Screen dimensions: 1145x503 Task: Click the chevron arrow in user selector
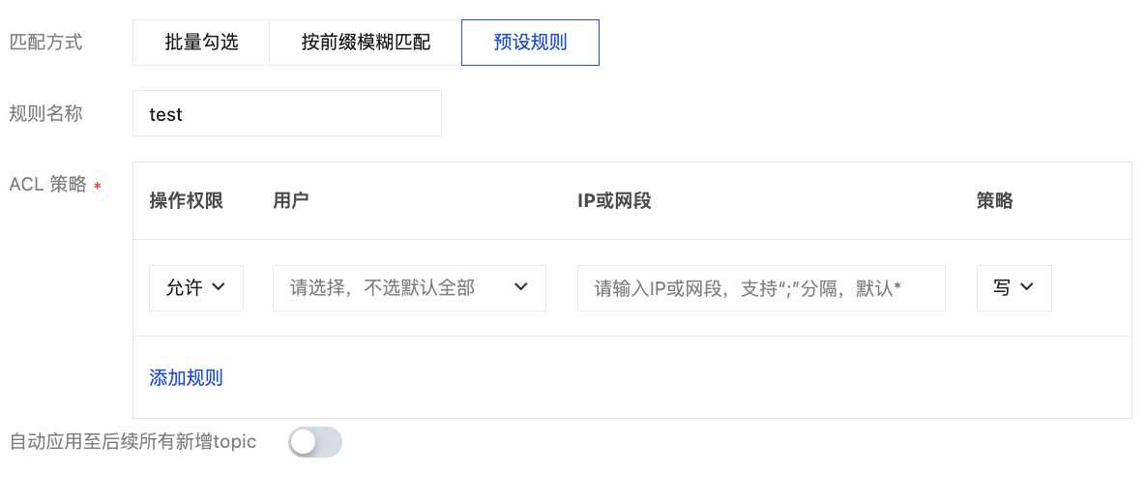[521, 287]
